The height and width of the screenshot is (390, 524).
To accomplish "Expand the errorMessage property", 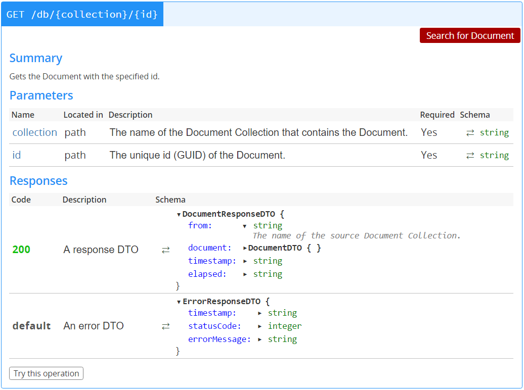I will (x=259, y=339).
